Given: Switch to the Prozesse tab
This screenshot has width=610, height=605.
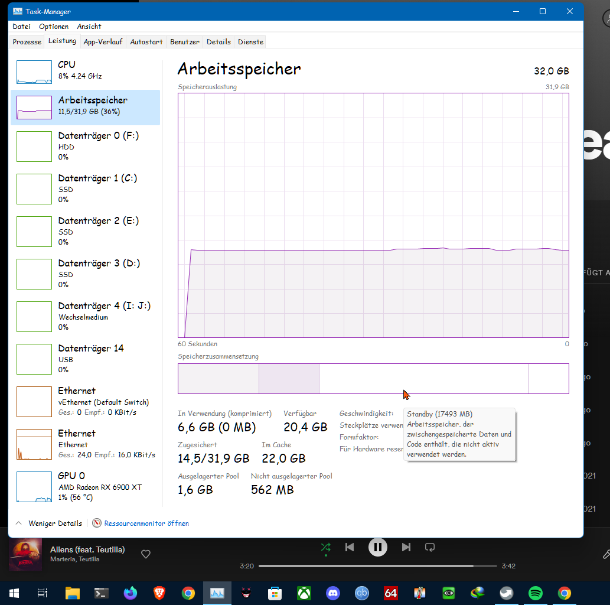Looking at the screenshot, I should click(27, 42).
